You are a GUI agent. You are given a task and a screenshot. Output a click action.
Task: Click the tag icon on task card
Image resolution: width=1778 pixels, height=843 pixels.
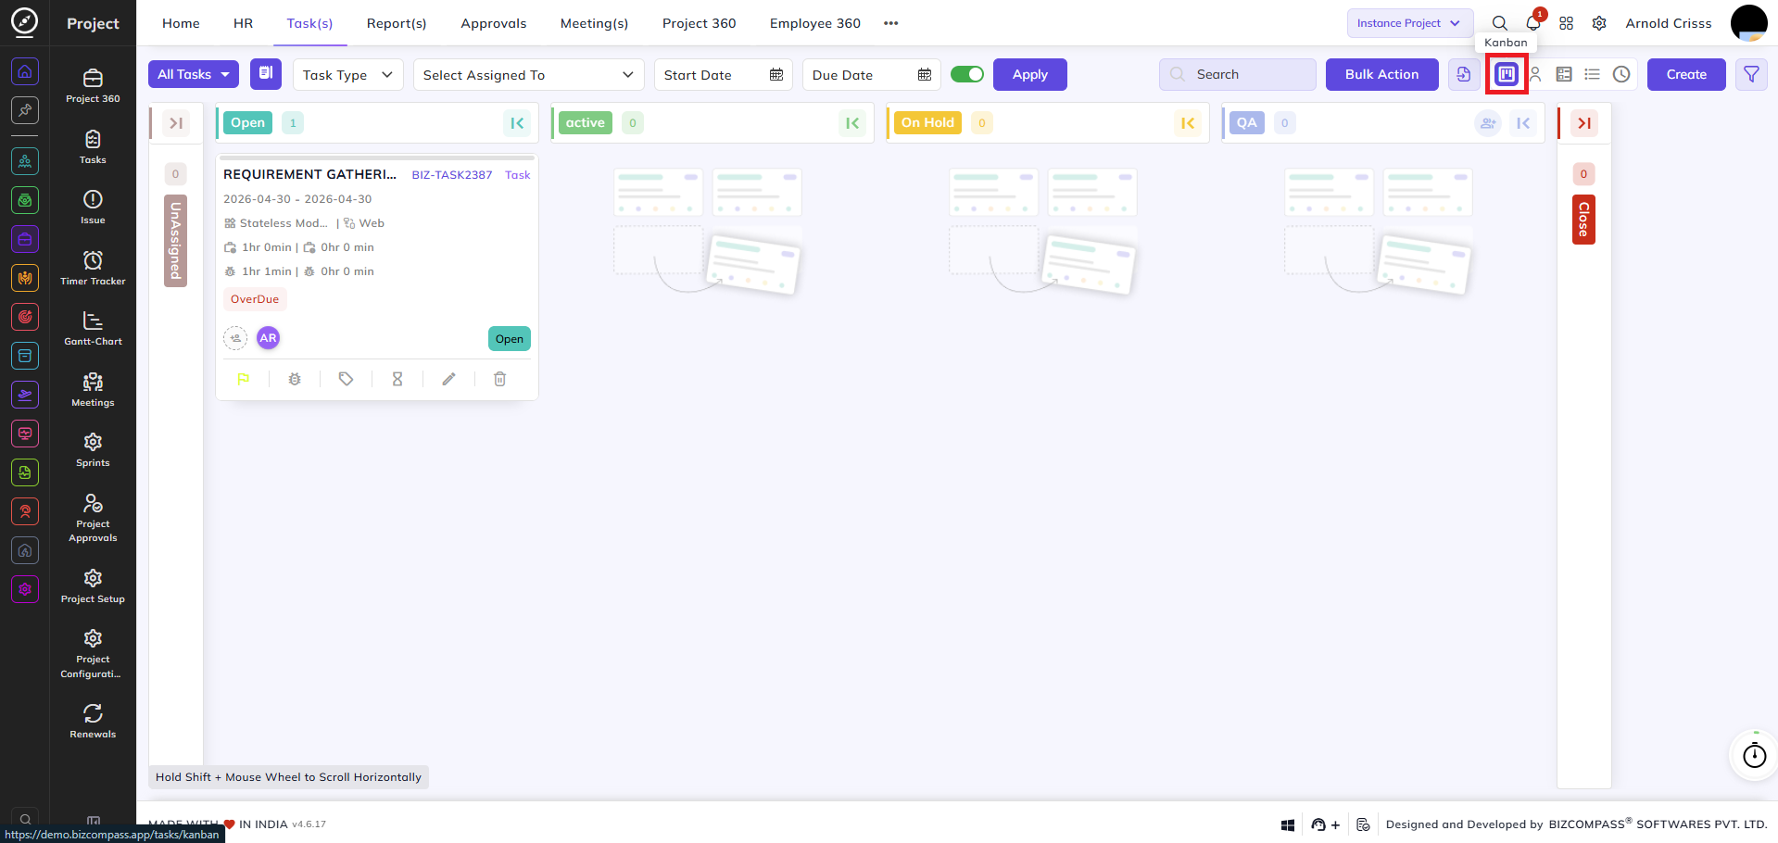346,379
